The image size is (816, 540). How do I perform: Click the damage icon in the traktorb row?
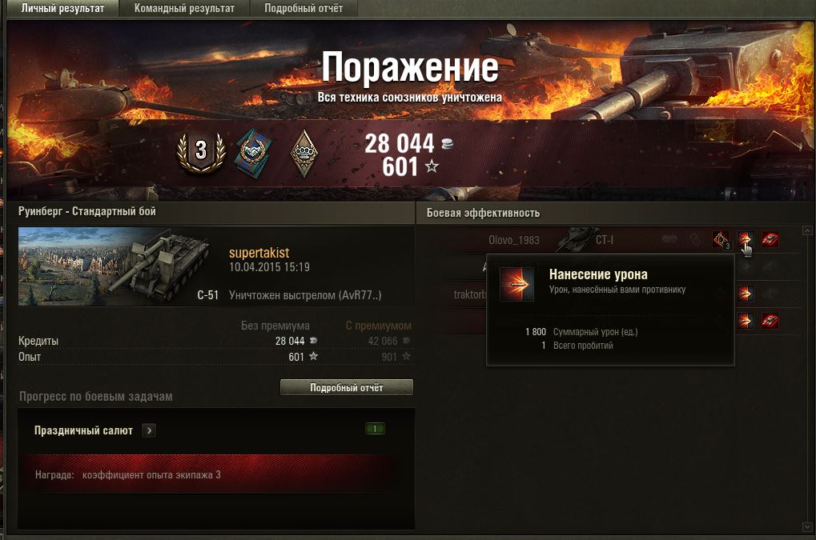pyautogui.click(x=746, y=294)
